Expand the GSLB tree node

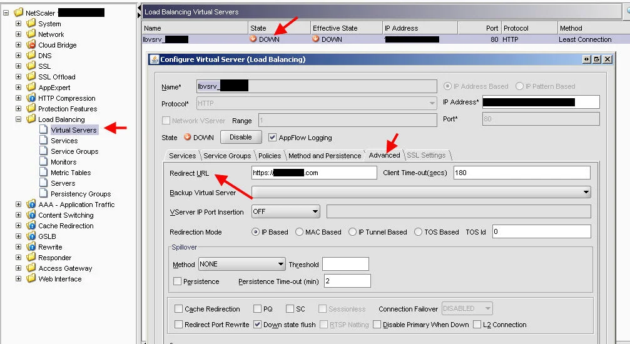click(18, 236)
